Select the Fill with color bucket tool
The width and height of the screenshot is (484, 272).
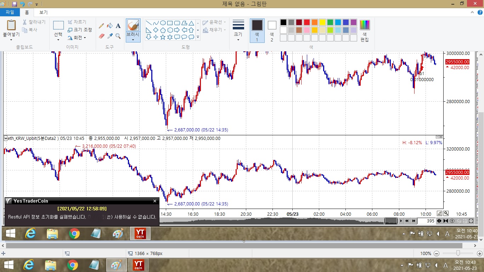[x=110, y=26]
